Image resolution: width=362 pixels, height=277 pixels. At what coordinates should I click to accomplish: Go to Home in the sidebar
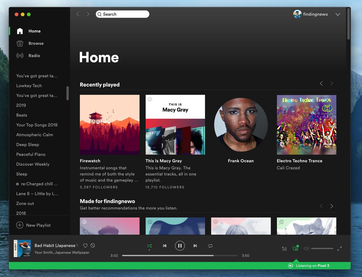point(34,31)
